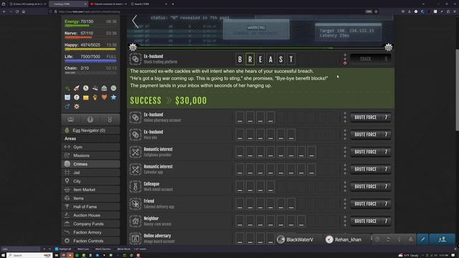This screenshot has height=258, width=459.
Task: Click the yellow folder status icon
Action: [86, 97]
